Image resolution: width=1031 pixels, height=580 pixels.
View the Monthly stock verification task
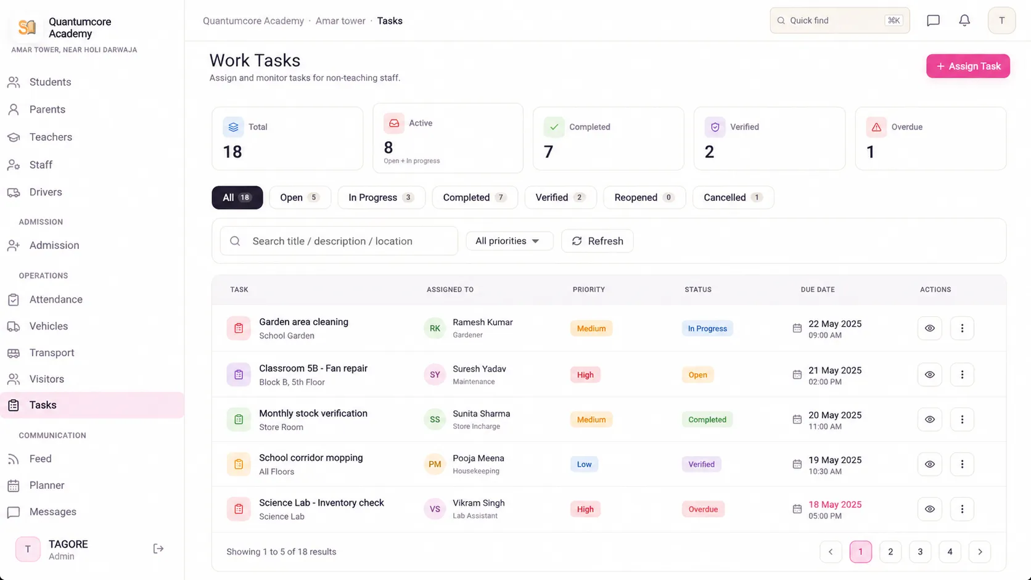point(929,420)
